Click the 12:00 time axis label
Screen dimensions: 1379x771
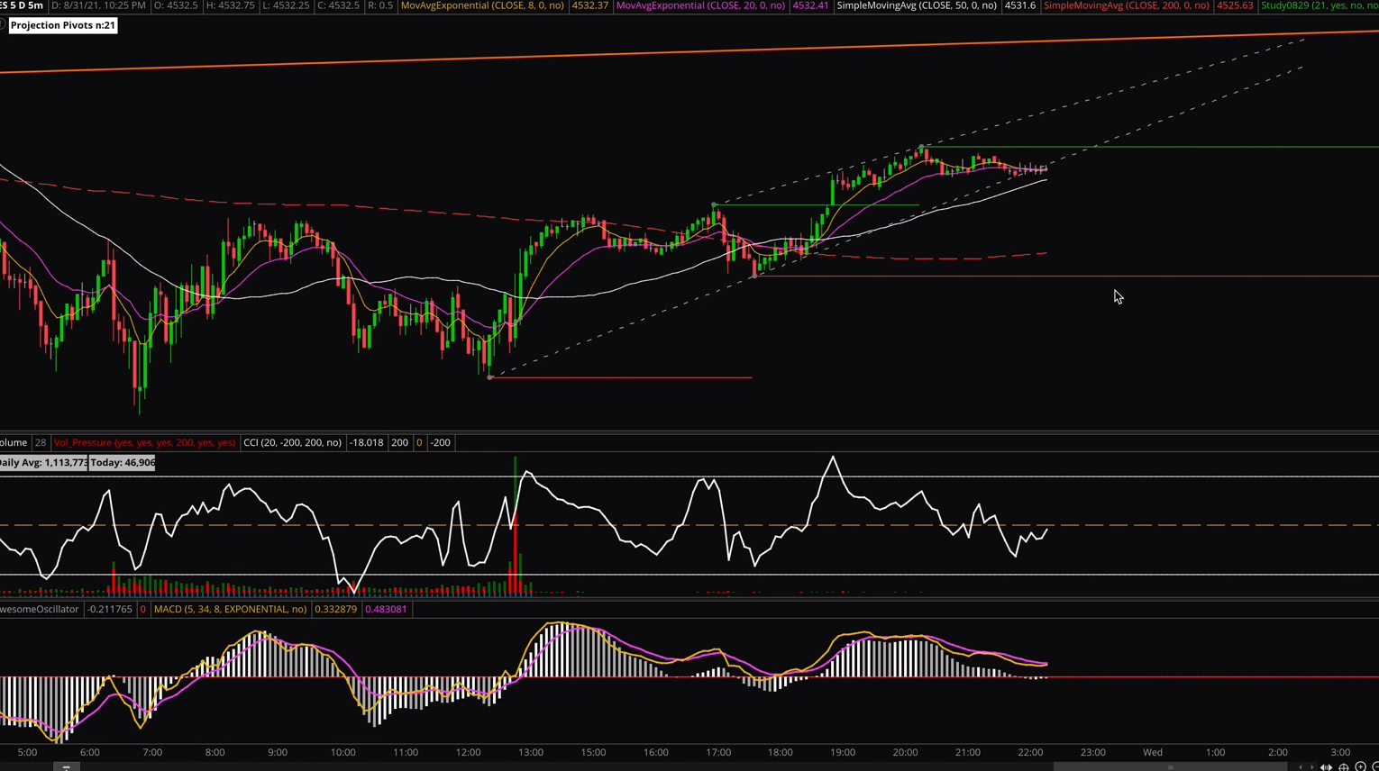tap(468, 752)
